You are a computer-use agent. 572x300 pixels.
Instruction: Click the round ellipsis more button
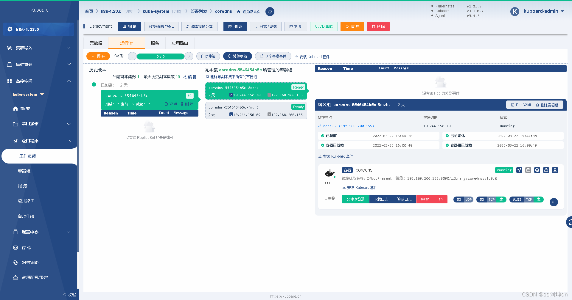[x=554, y=202]
